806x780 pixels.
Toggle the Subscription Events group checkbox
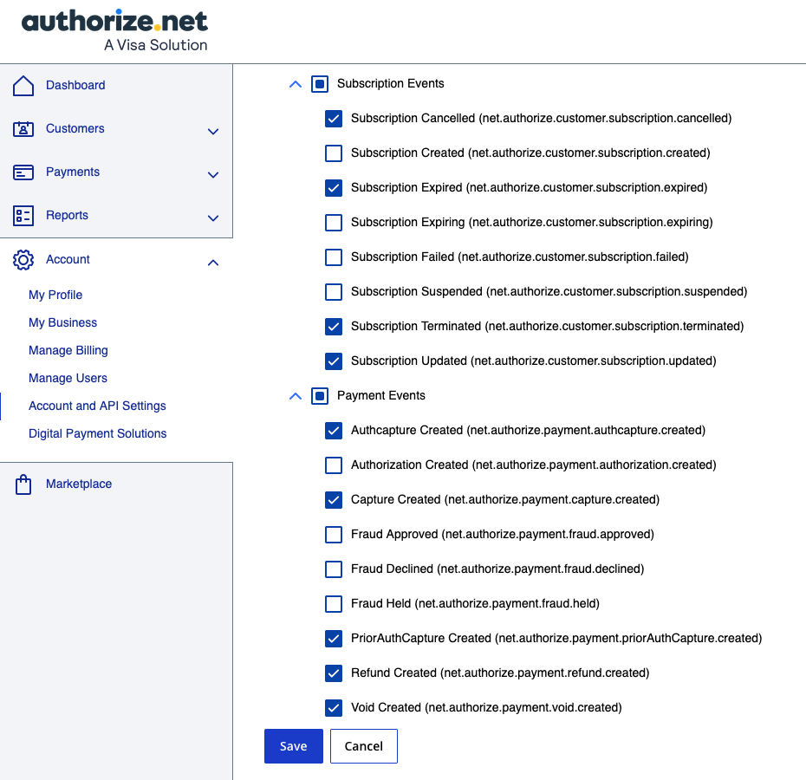tap(320, 84)
